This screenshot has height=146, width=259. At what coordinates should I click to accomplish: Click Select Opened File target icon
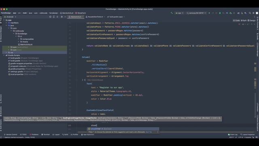click(x=50, y=17)
